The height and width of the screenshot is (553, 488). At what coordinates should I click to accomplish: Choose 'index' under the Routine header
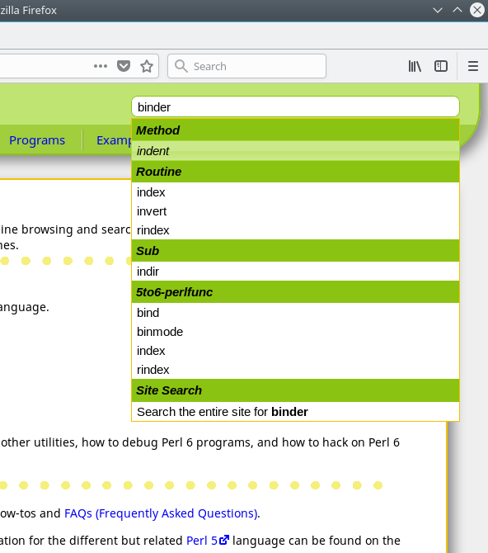[x=295, y=192]
